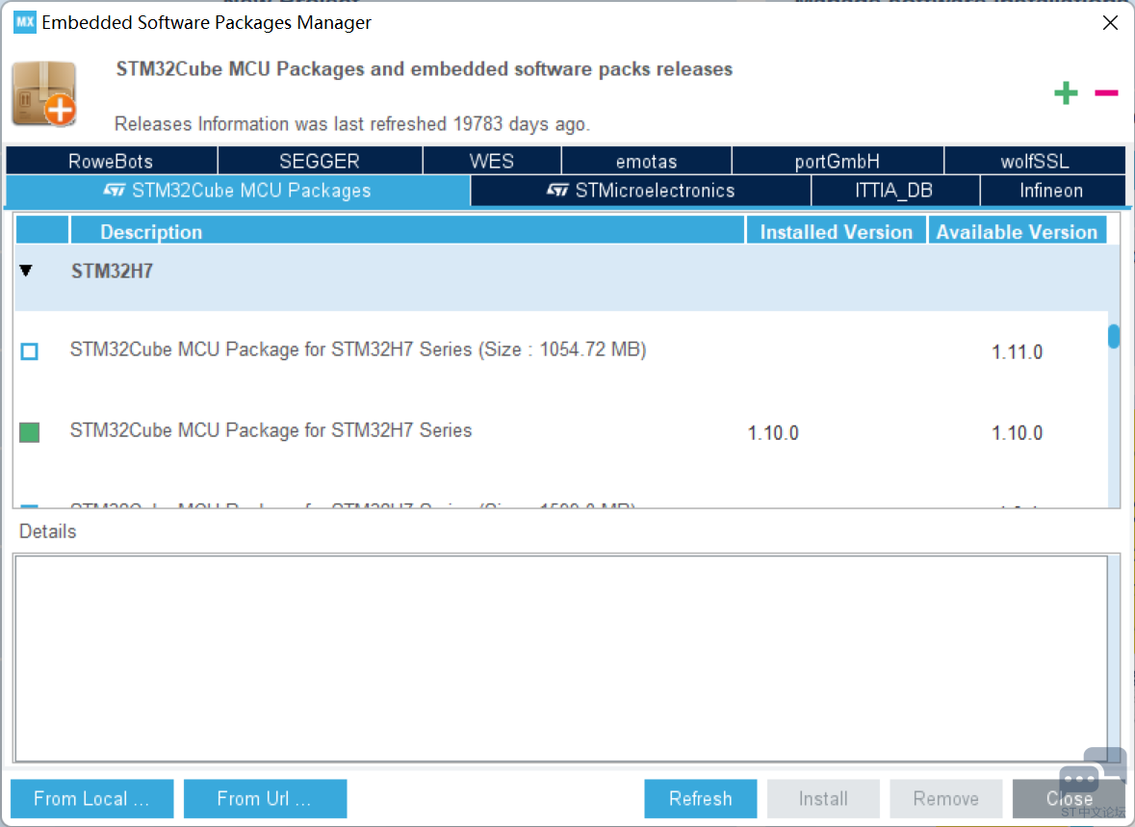Viewport: 1135px width, 827px height.
Task: Click the available version 1.11.0 cell
Action: [1017, 352]
